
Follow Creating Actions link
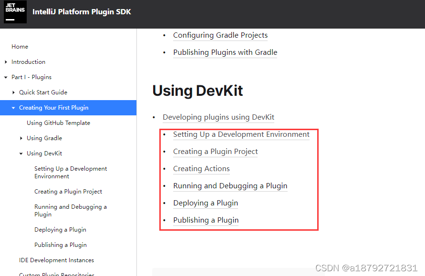pos(201,168)
